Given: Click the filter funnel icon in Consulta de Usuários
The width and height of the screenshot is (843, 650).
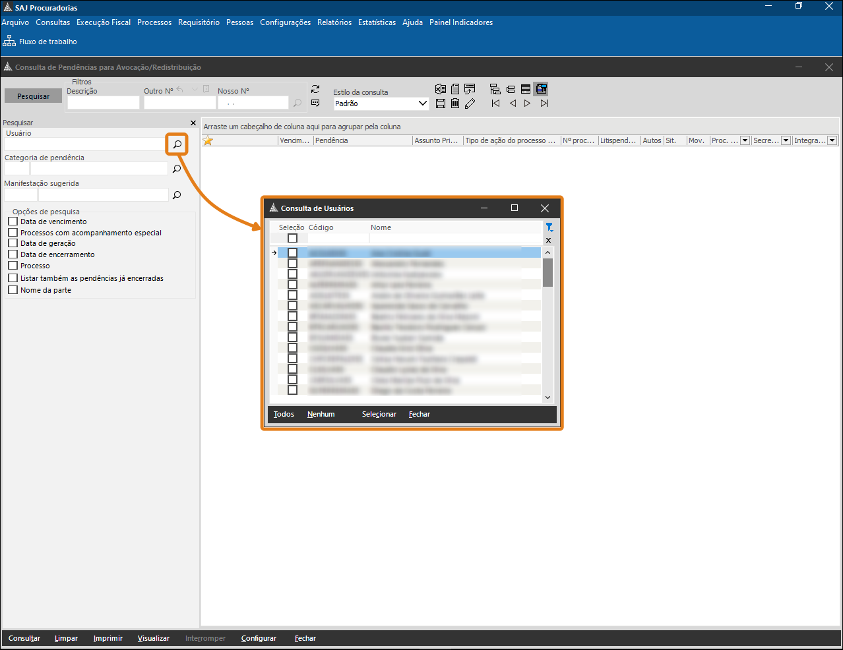Looking at the screenshot, I should (549, 227).
